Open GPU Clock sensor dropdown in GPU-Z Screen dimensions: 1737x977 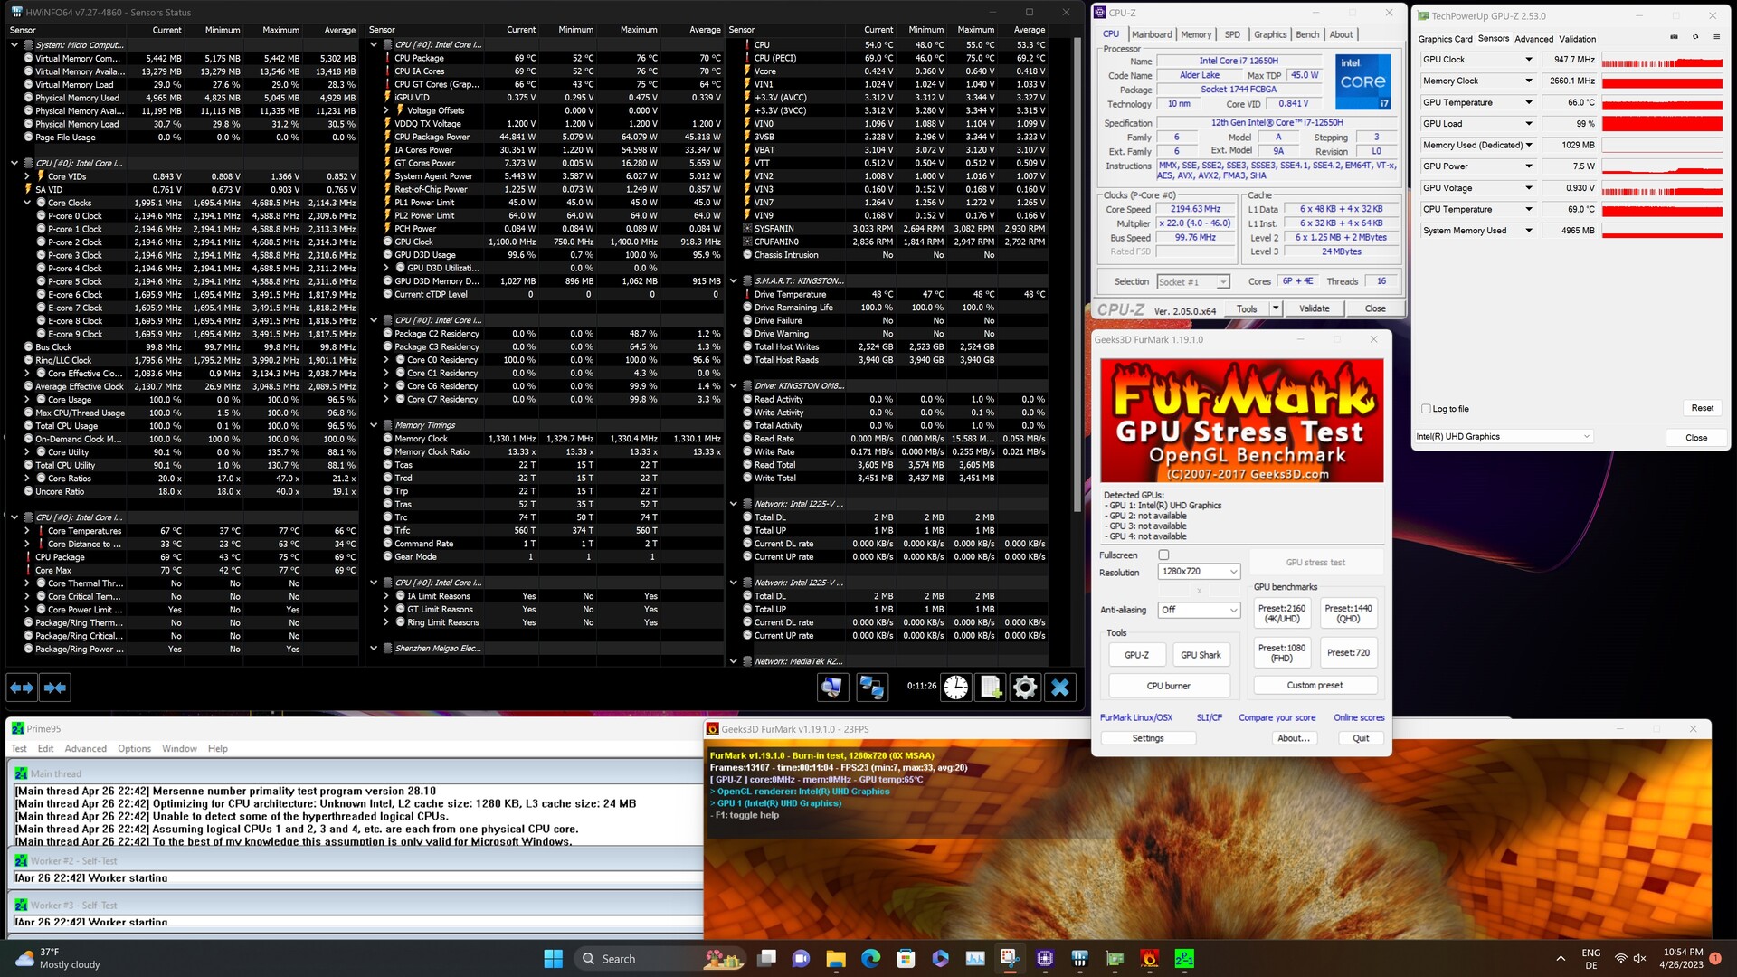click(1529, 60)
